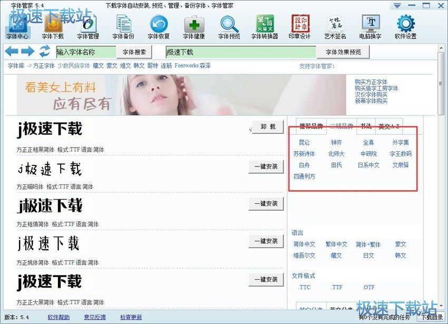Open the 字体管理 toolbar icon

click(88, 27)
